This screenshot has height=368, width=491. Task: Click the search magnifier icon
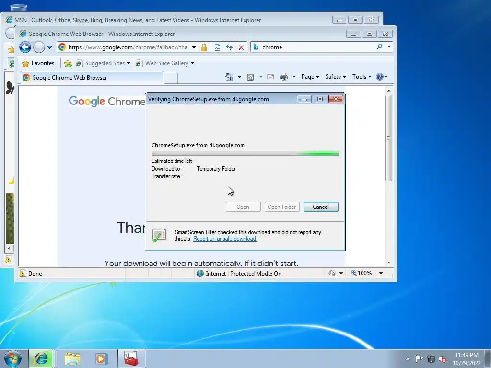point(380,47)
